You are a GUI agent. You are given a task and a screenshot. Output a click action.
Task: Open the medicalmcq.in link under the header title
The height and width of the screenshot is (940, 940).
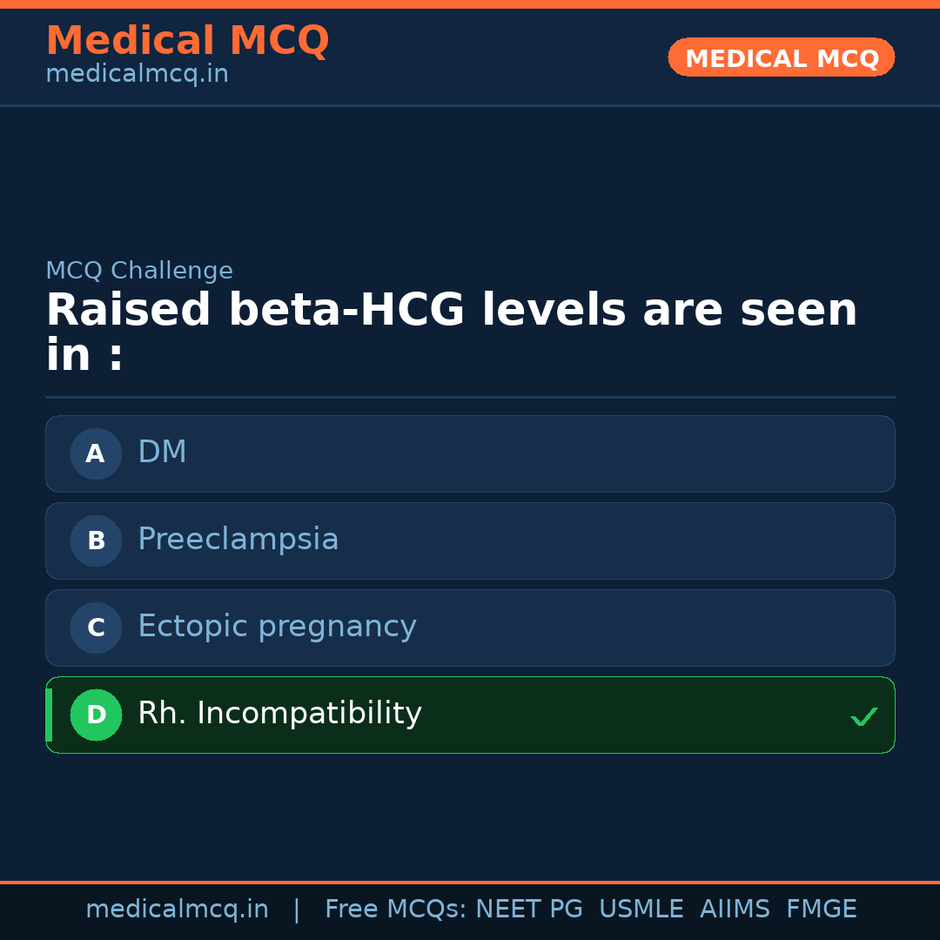[137, 74]
